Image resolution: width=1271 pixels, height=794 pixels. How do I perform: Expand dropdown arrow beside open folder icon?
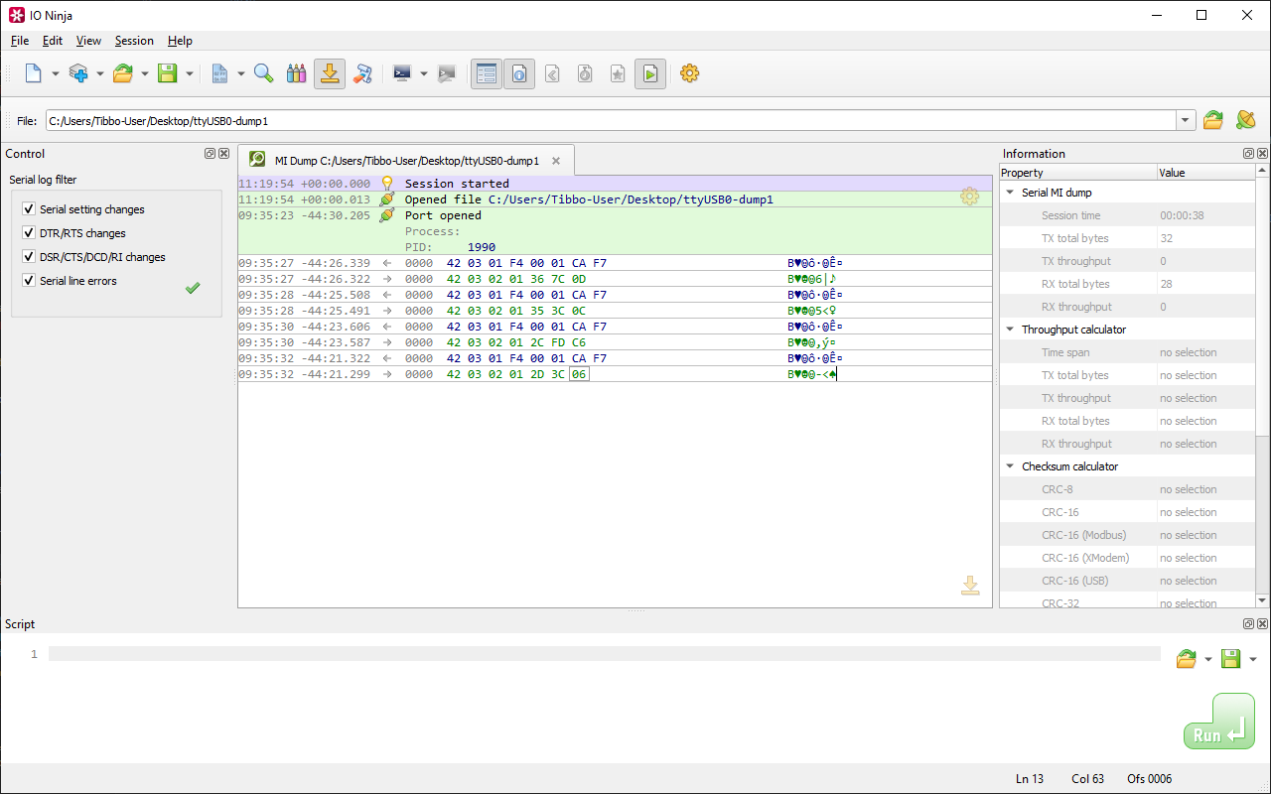coord(145,73)
